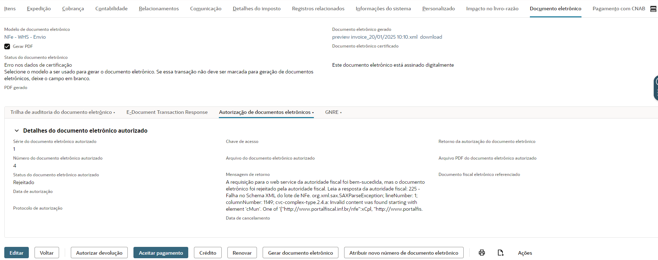Open the subtab layout icon at top right
The height and width of the screenshot is (260, 658).
click(653, 9)
